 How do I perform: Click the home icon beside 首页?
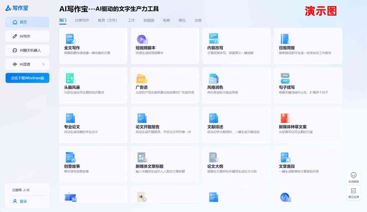(x=15, y=22)
